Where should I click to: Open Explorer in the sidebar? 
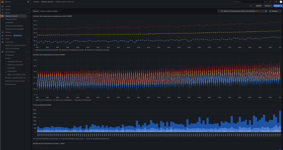(x=8, y=32)
